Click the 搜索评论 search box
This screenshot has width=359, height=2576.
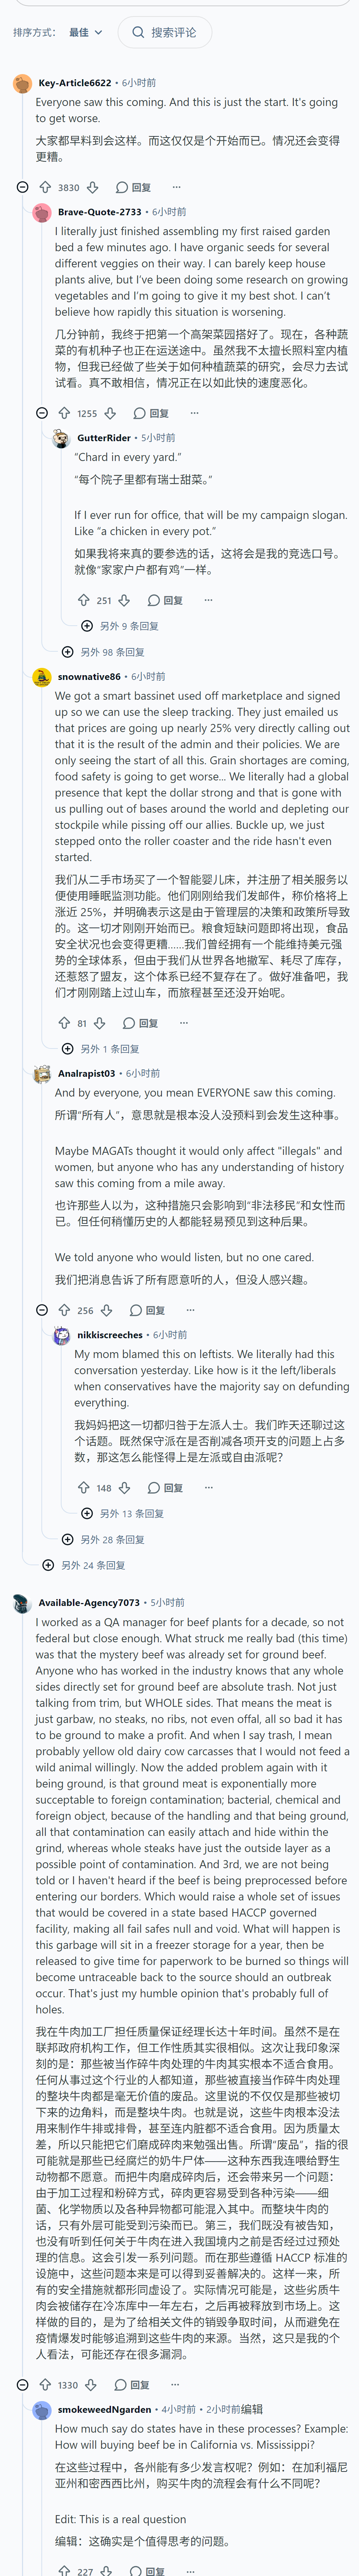click(164, 32)
